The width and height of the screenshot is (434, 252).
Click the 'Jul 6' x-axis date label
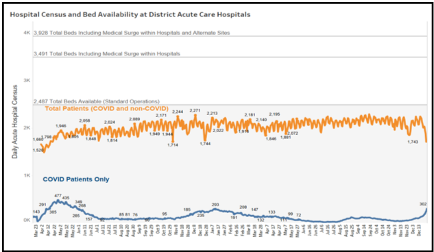pyautogui.click(x=322, y=229)
